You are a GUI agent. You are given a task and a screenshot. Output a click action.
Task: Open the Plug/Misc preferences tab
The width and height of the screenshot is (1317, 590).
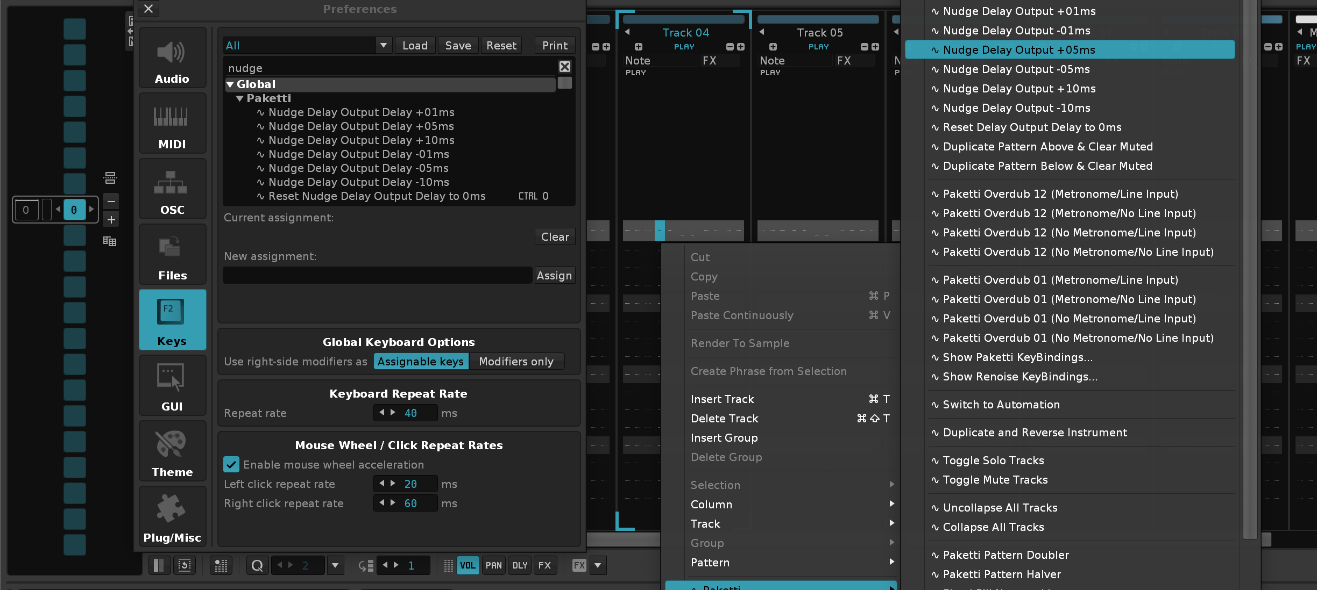point(172,517)
